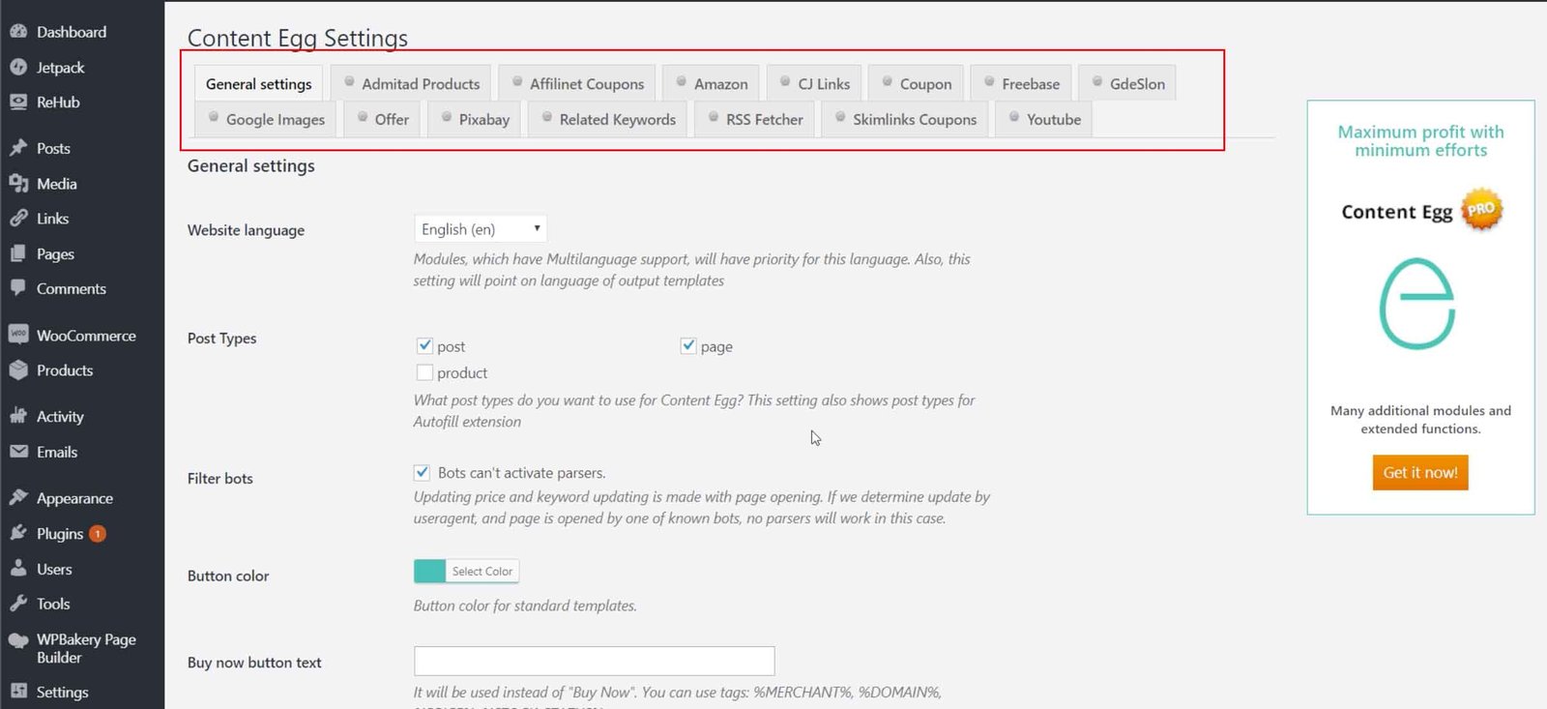Click the WPBakery Page Builder icon
This screenshot has height=709, width=1547.
18,640
